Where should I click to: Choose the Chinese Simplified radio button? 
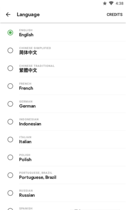tap(10, 51)
